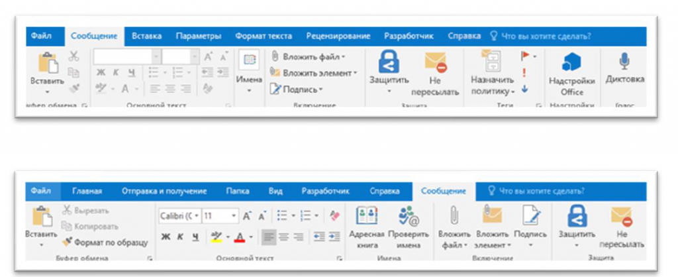Open Надстройки Office add-ins
Screen dimensions: 678x277
[571, 63]
